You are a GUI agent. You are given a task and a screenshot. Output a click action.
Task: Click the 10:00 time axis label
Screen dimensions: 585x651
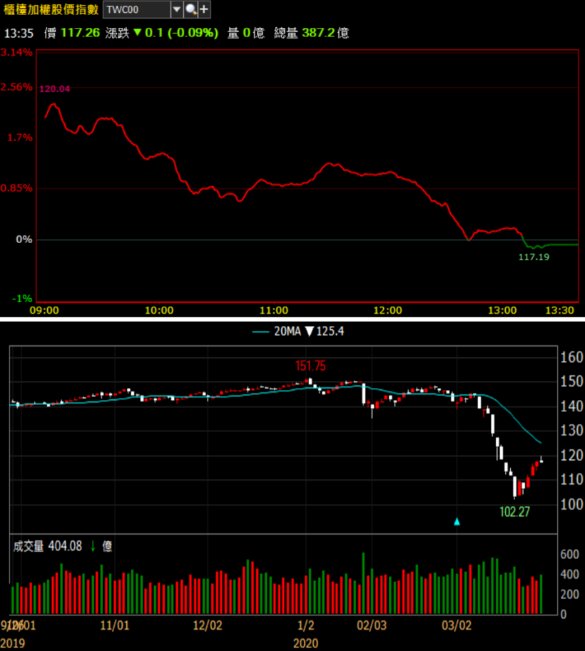[159, 310]
